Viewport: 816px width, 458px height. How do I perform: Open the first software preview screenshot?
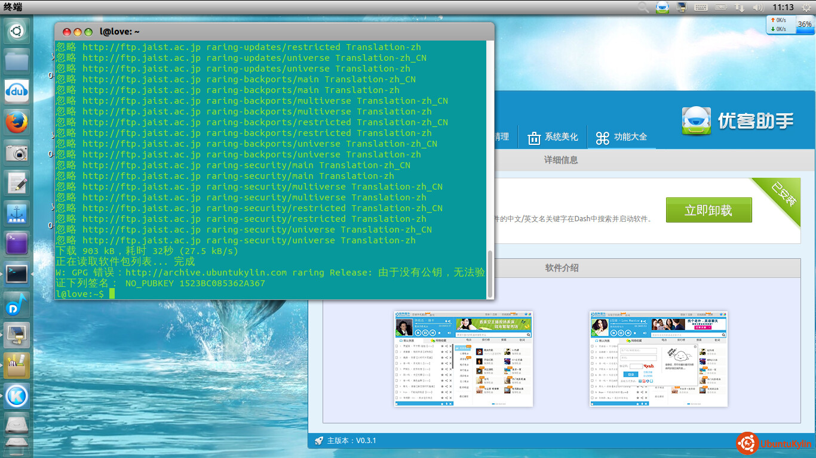point(464,358)
